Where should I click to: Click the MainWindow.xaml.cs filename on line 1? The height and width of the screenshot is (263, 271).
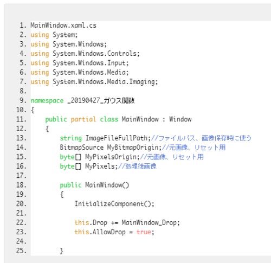[x=63, y=25]
